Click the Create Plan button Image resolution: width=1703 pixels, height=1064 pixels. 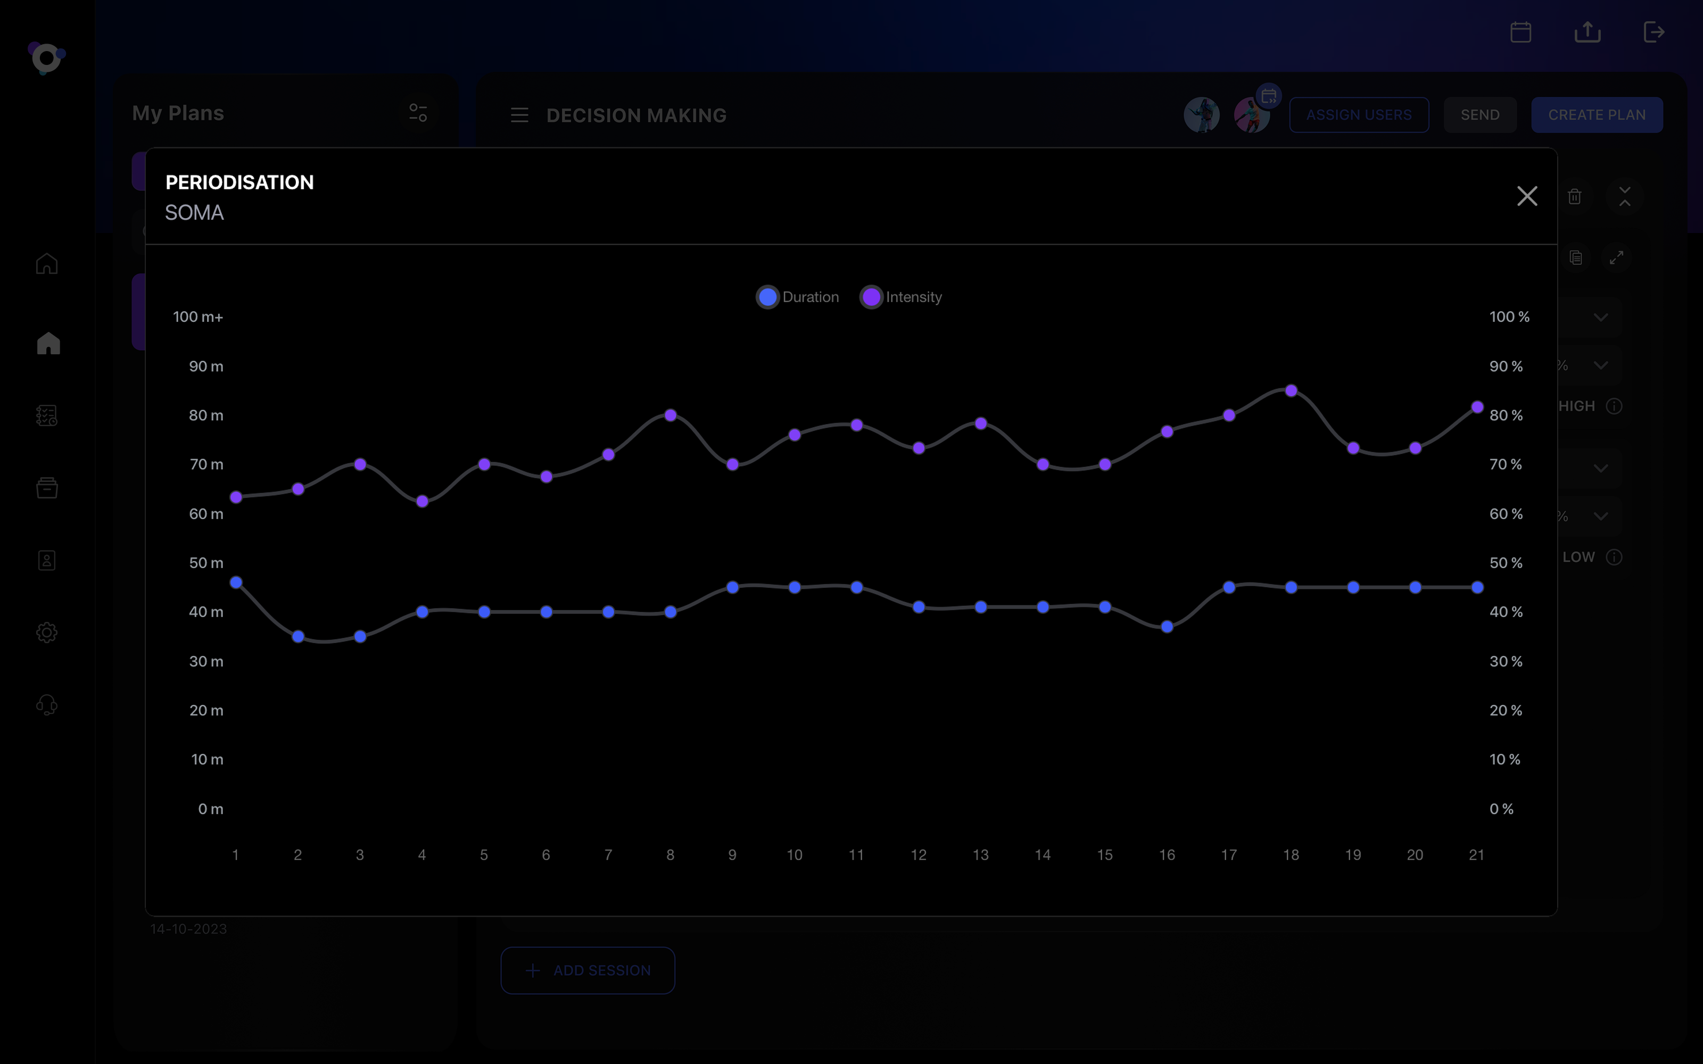[x=1596, y=115]
